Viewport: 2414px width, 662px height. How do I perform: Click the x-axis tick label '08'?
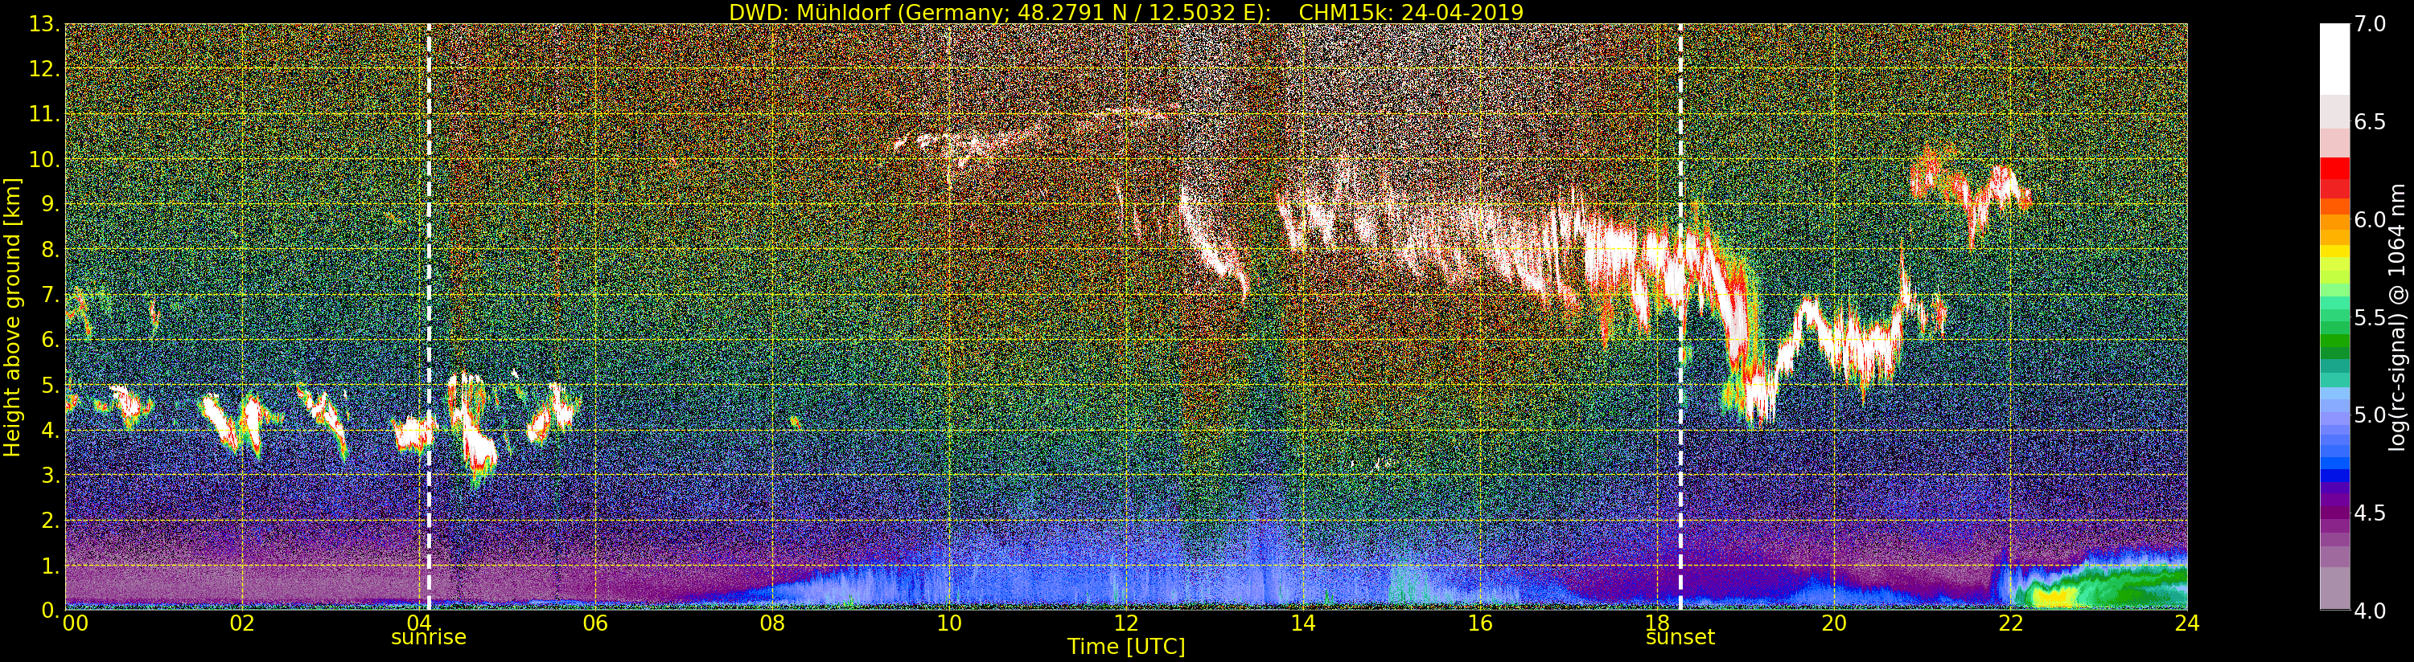[x=772, y=623]
